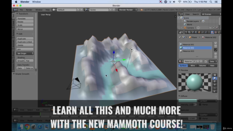Screen dimensions: 233x131
Task: Delete screen layout X next to Default
Action: click(x=82, y=10)
